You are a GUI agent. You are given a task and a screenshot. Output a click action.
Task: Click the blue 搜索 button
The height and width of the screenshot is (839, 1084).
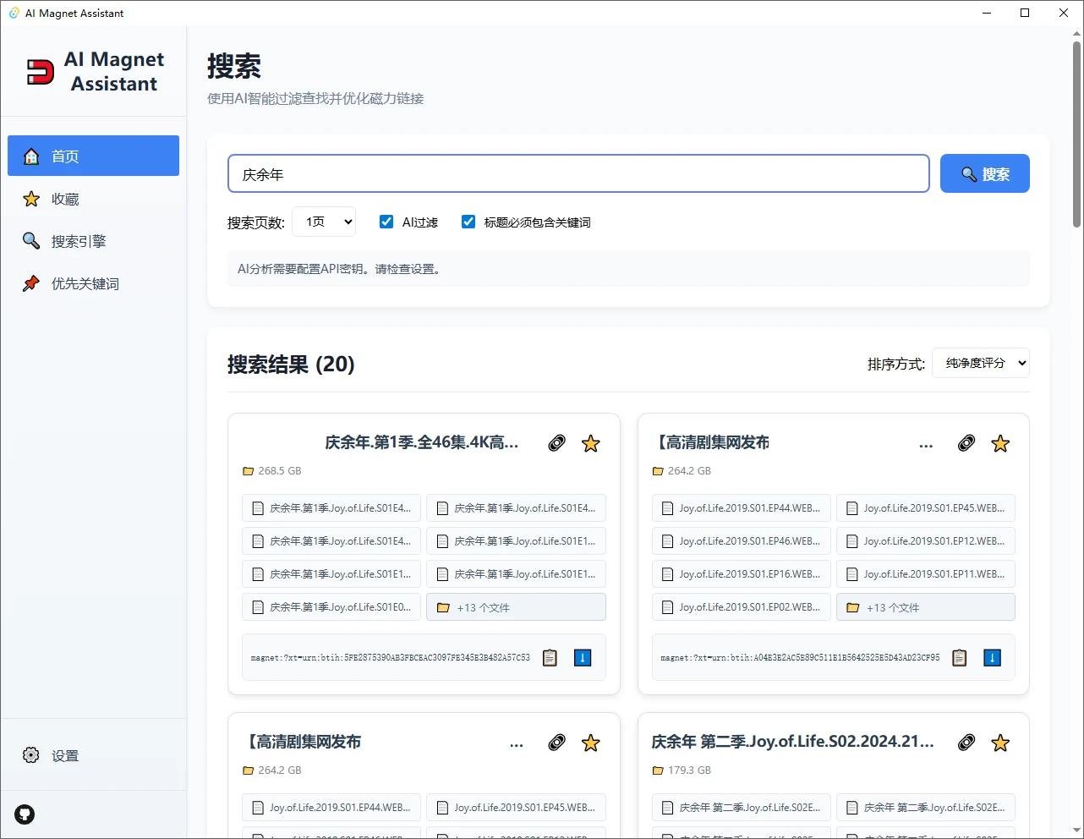[984, 173]
